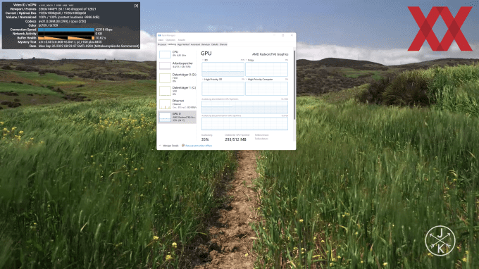Screen dimensions: 479x269
Task: Maximize the Task Manager window
Action: 283,35
